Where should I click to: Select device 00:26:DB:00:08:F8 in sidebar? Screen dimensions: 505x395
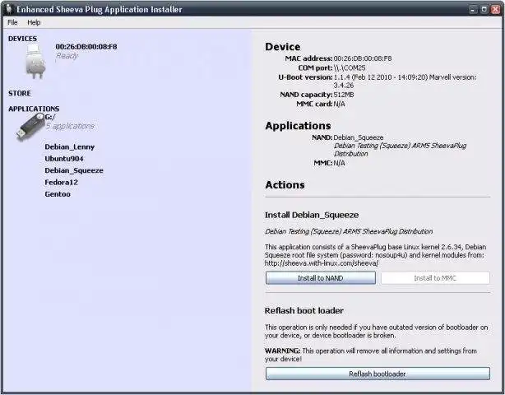pos(86,47)
